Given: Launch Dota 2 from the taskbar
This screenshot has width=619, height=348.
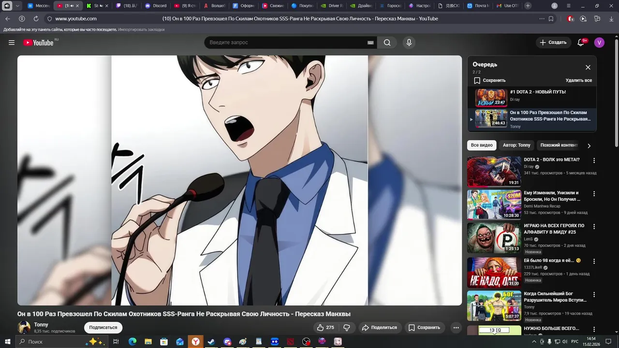Looking at the screenshot, I should click(290, 342).
